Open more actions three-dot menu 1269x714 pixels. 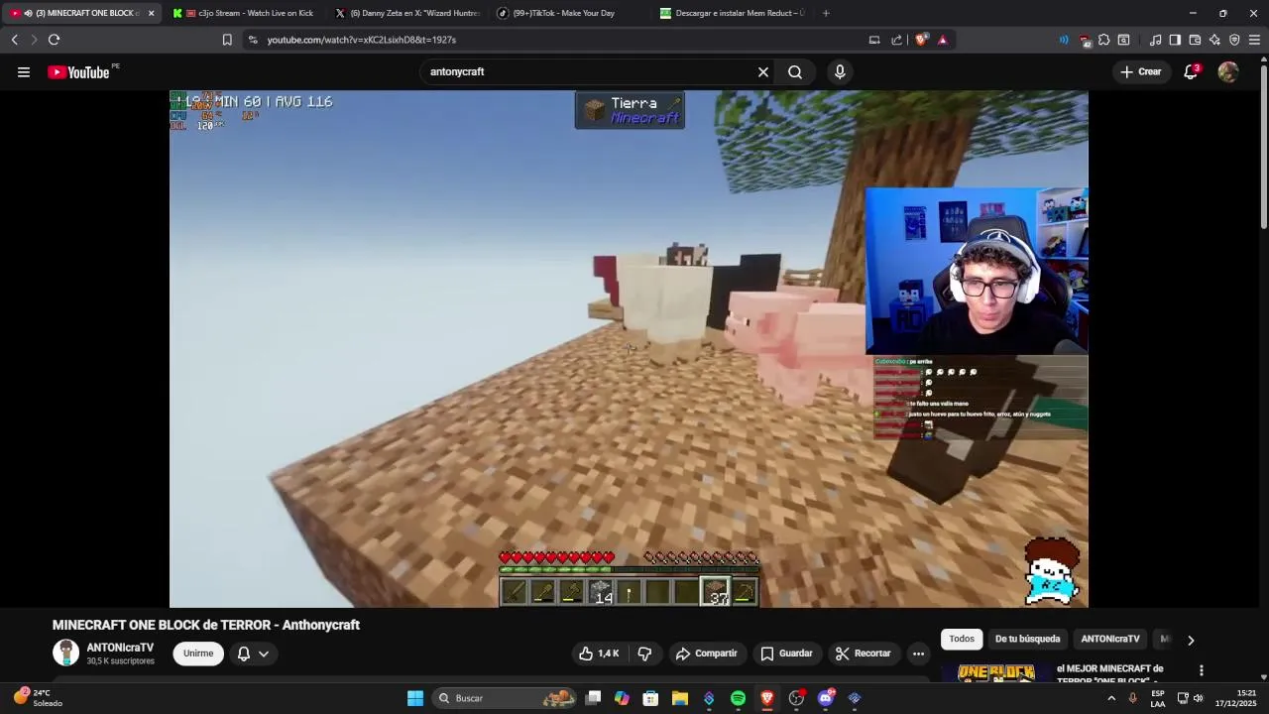pyautogui.click(x=918, y=654)
